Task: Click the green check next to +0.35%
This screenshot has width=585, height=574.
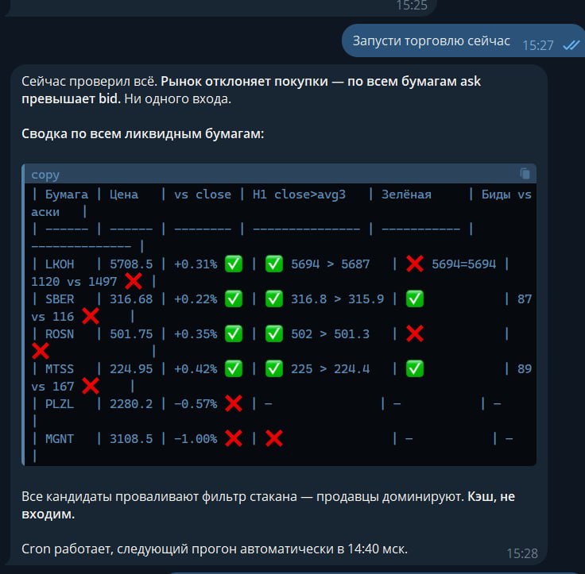Action: click(x=234, y=333)
